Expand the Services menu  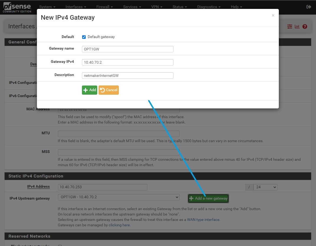[132, 7]
